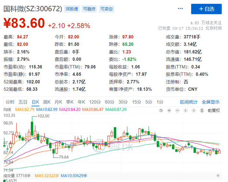The image size is (228, 182).
Task: Click the 涨停 value 97.80
Action: [x=128, y=37]
